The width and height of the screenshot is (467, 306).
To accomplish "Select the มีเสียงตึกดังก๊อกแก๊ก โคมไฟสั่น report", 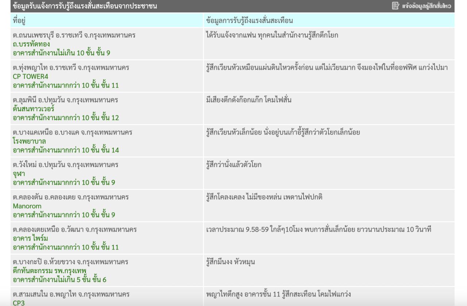I will click(x=248, y=100).
